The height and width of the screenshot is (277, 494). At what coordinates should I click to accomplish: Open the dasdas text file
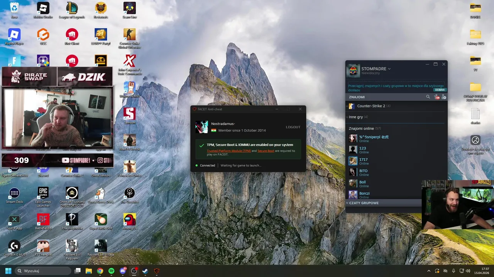pos(475,116)
